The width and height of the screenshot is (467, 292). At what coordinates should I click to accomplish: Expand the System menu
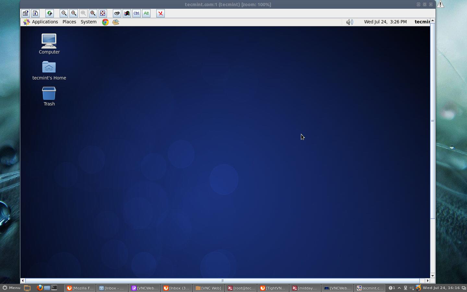tap(89, 22)
